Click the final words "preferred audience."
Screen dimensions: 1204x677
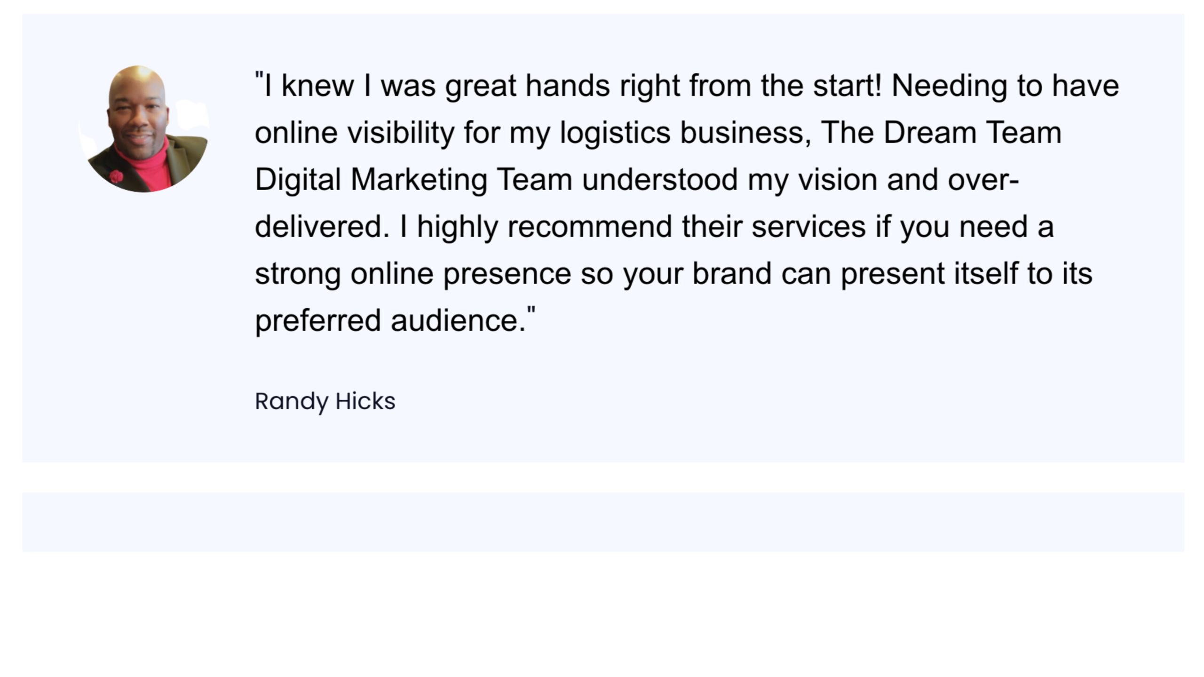[390, 321]
